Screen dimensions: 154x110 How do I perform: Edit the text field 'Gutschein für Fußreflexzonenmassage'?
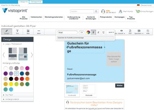click(x=85, y=38)
